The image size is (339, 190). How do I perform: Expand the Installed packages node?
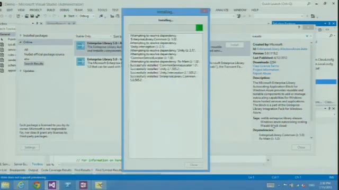(x=21, y=35)
